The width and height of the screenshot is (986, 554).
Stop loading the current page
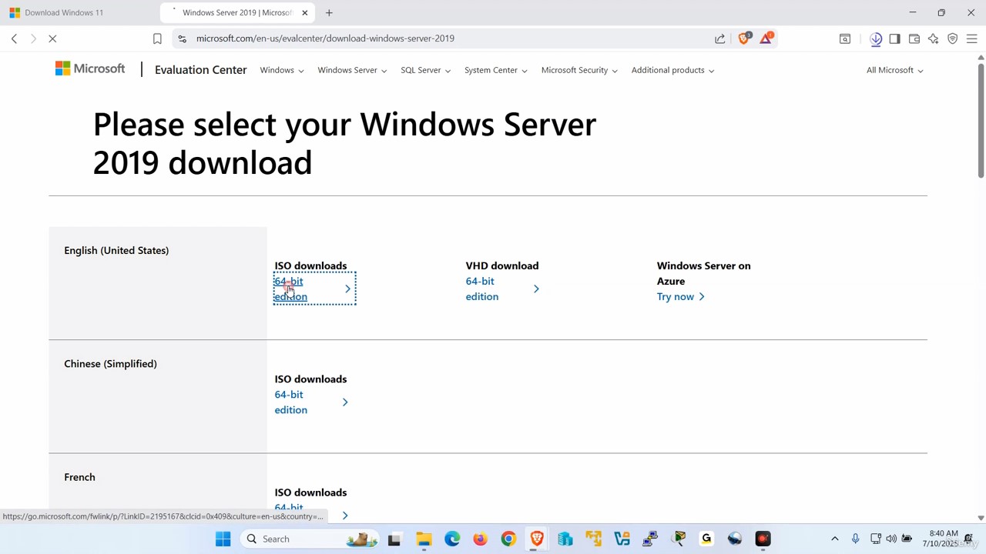(52, 38)
